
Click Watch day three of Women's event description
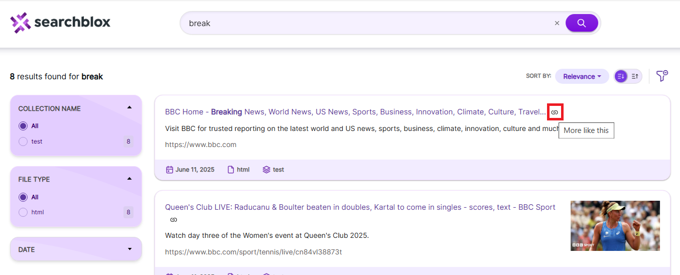tap(267, 235)
